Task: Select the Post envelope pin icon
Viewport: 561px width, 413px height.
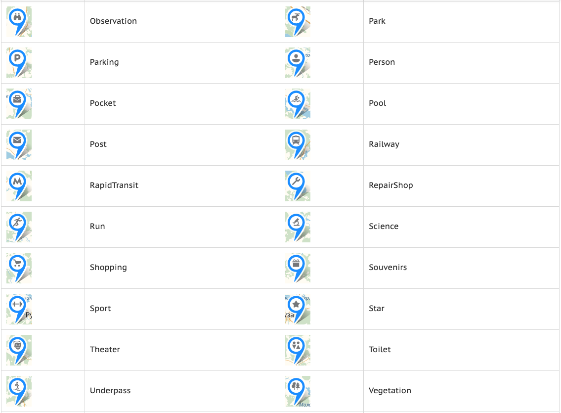Action: pyautogui.click(x=19, y=145)
